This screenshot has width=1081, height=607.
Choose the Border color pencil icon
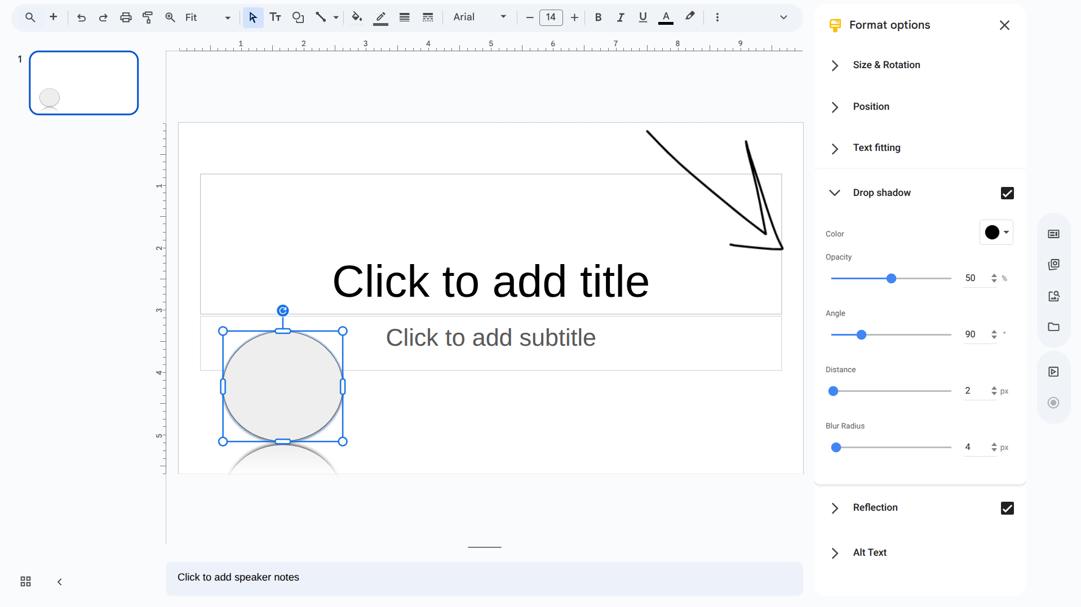pyautogui.click(x=380, y=17)
